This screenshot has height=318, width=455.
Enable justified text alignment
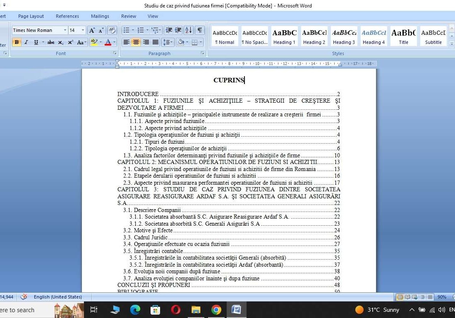[156, 42]
